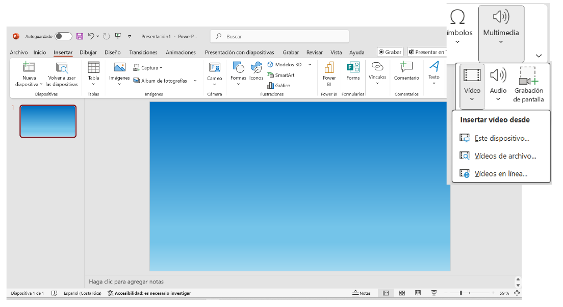
Task: Insert a SmartArt graphic
Action: [281, 75]
